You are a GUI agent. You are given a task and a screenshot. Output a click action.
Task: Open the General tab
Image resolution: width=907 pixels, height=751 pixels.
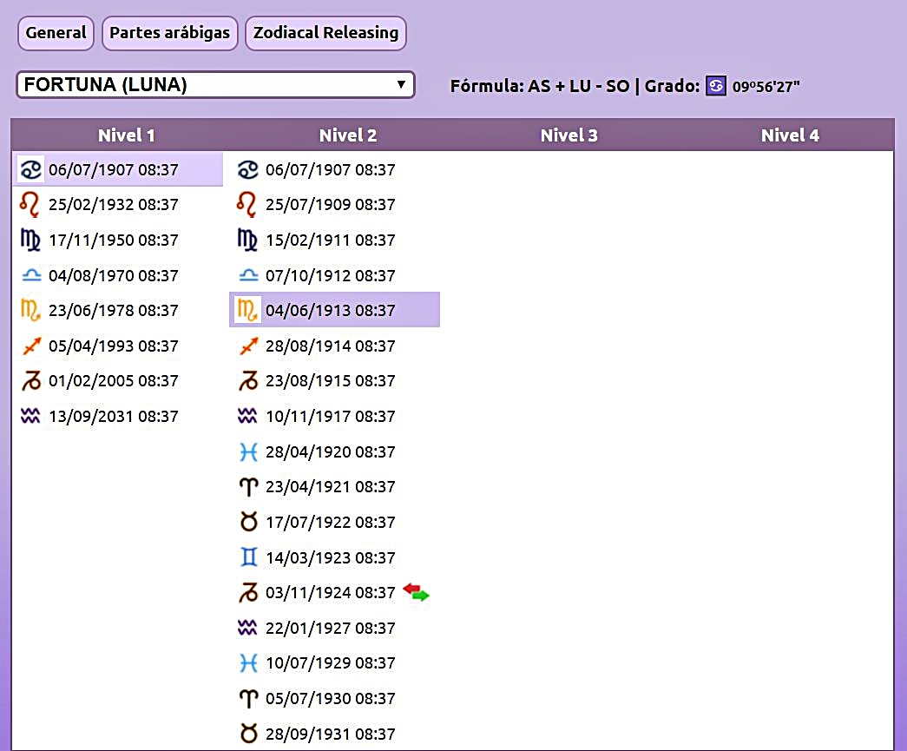[x=56, y=33]
